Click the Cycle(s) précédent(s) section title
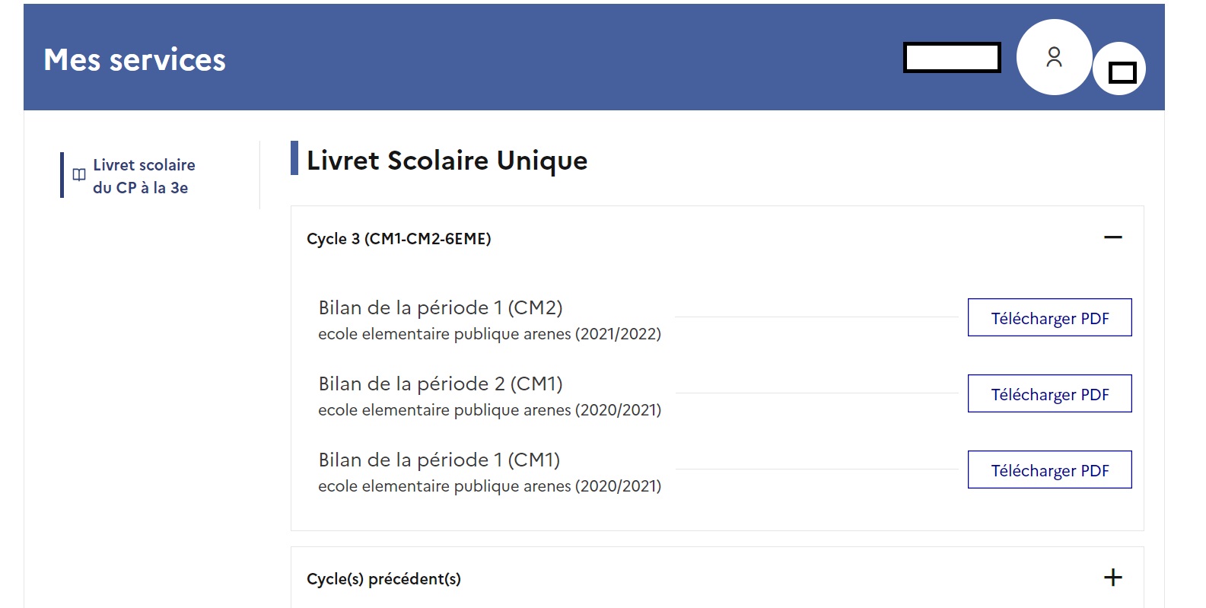Image resolution: width=1206 pixels, height=608 pixels. (x=383, y=579)
